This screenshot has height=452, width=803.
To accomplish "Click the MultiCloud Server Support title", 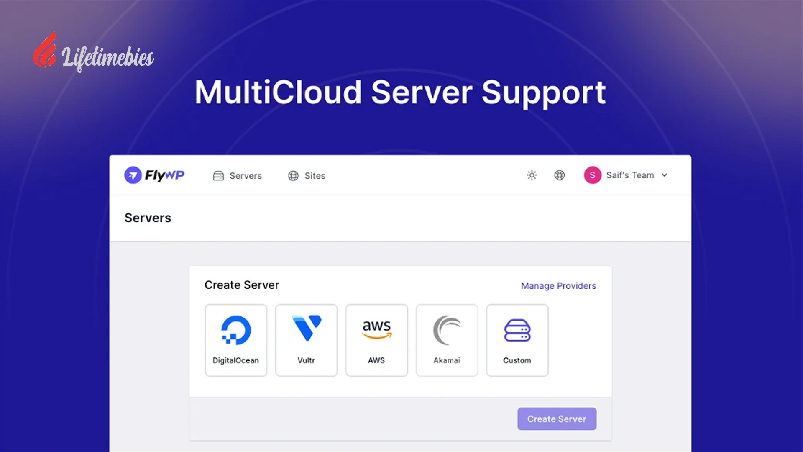I will pos(400,93).
